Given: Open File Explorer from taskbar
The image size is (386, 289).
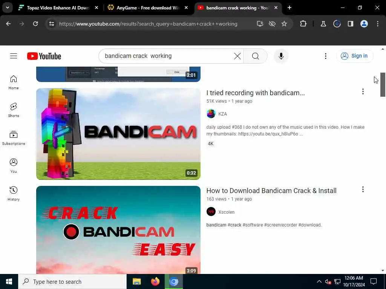Looking at the screenshot, I should click(x=136, y=281).
